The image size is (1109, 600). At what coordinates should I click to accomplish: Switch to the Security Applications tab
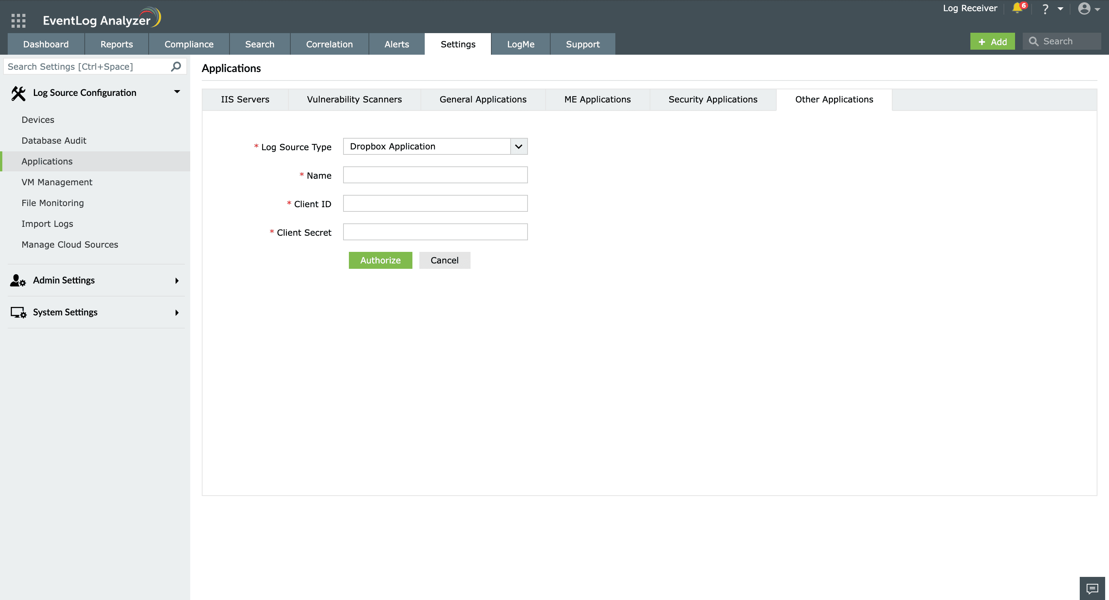point(712,99)
